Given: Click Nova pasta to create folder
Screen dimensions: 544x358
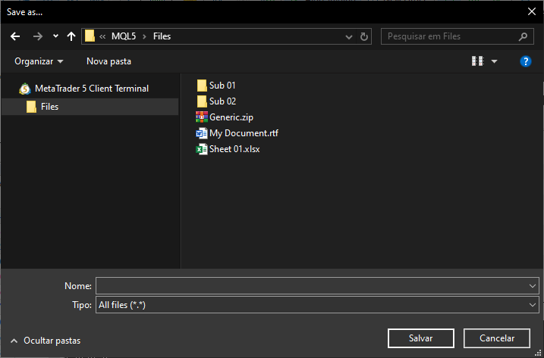Looking at the screenshot, I should coord(108,61).
